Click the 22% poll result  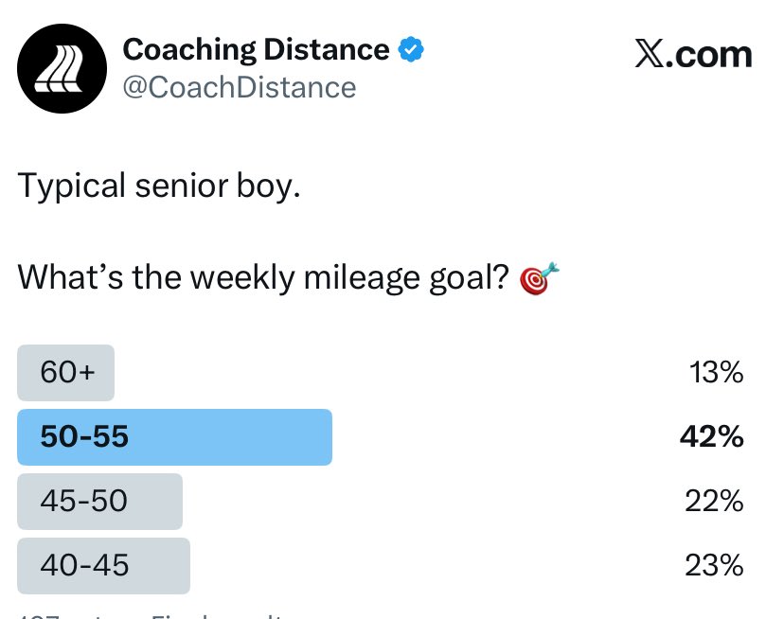714,501
